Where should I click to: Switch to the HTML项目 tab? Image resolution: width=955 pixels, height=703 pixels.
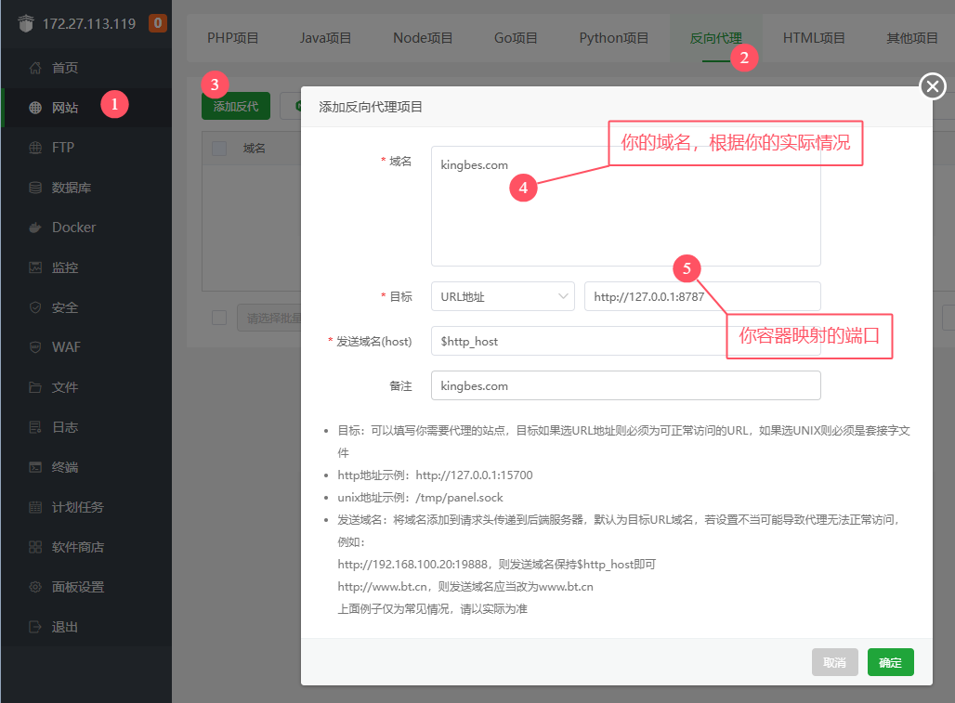[814, 38]
